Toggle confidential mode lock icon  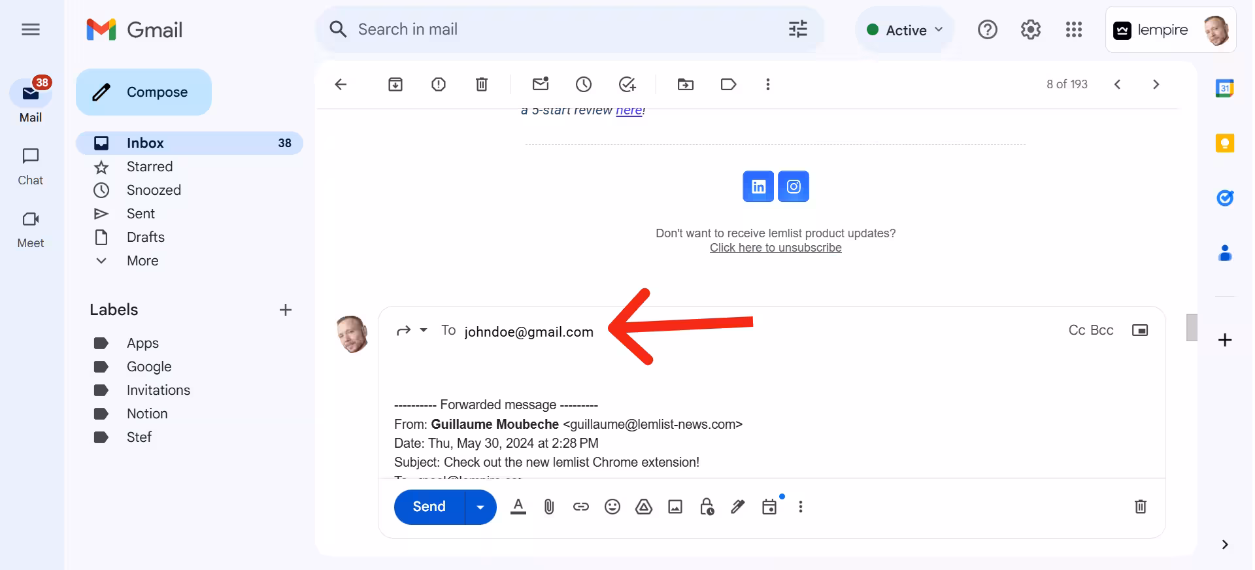[x=707, y=507]
